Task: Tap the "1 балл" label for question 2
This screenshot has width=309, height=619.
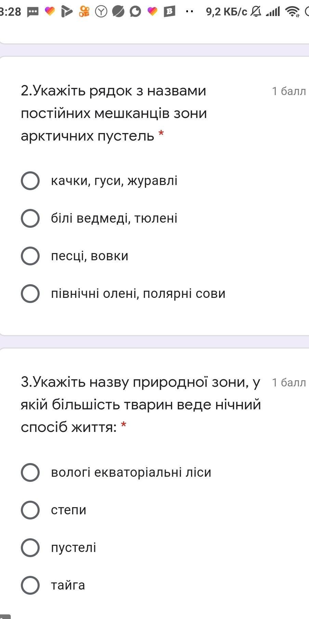Action: tap(289, 91)
